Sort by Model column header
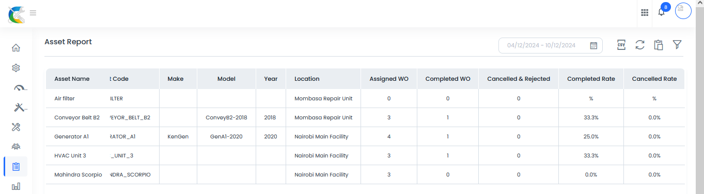The image size is (704, 194). 226,79
